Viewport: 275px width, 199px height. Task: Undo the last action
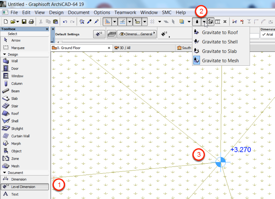[x=65, y=22]
